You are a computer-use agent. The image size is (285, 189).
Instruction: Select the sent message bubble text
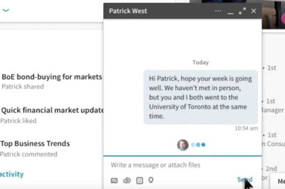pos(201,97)
